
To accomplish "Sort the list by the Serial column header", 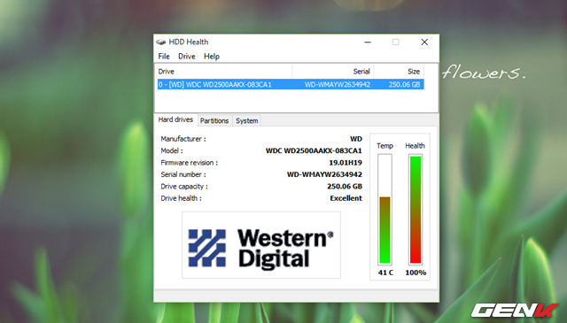I will coord(333,72).
